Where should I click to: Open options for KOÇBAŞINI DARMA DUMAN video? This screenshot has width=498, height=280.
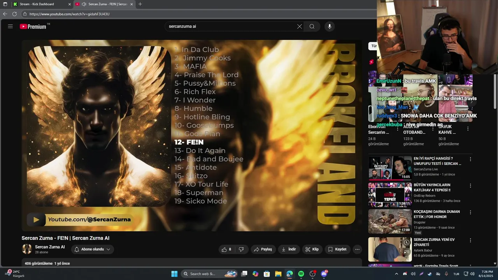coord(470,212)
